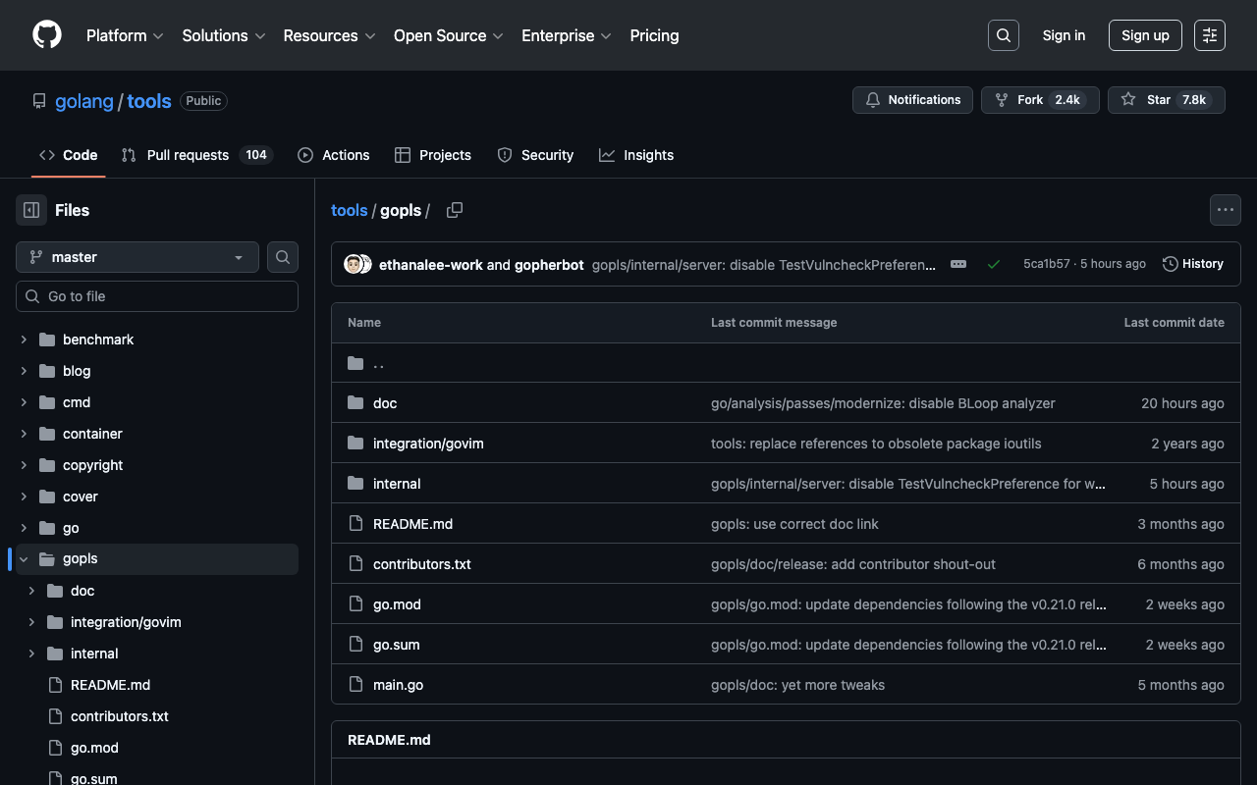Screen dimensions: 1257x785
Task: Expand the benchmark folder in tree
Action: 24,340
